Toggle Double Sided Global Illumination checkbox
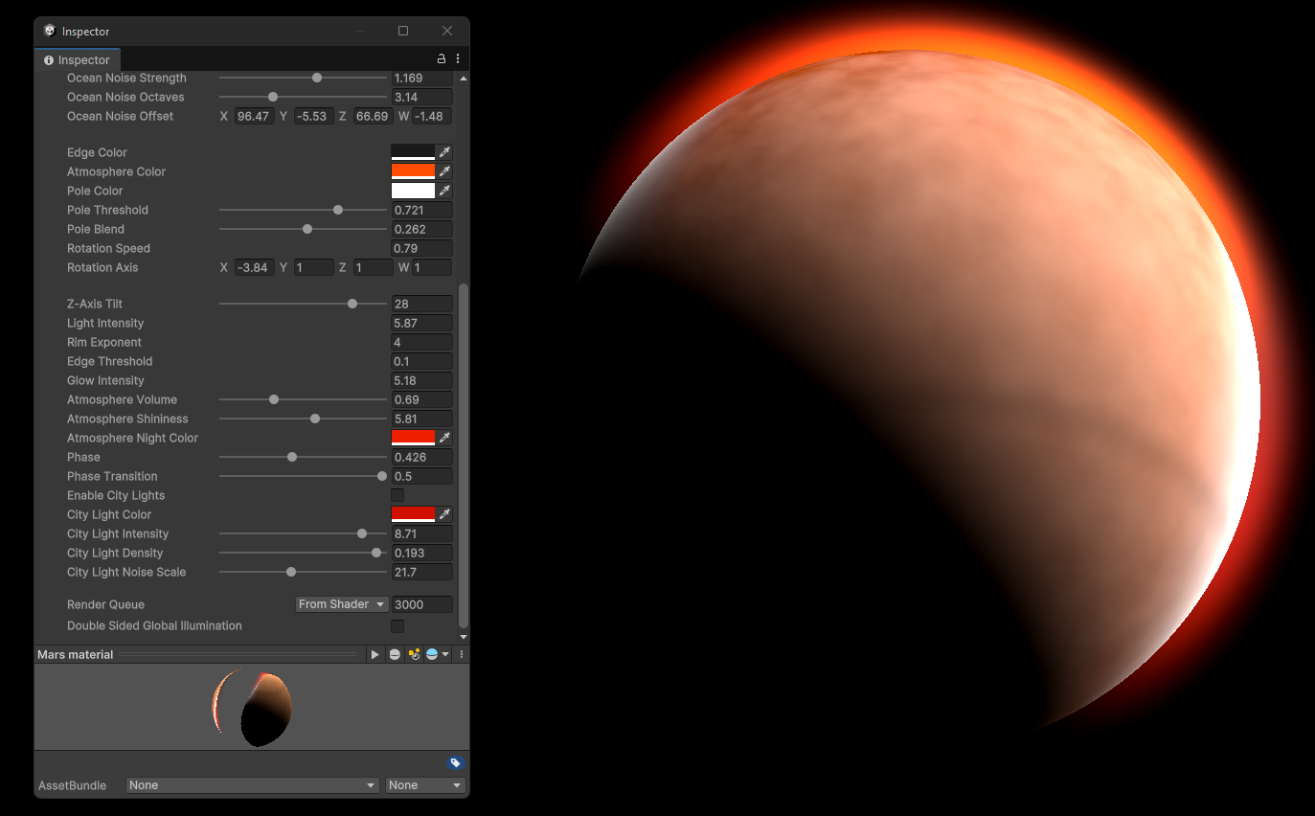The width and height of the screenshot is (1315, 816). click(x=397, y=626)
